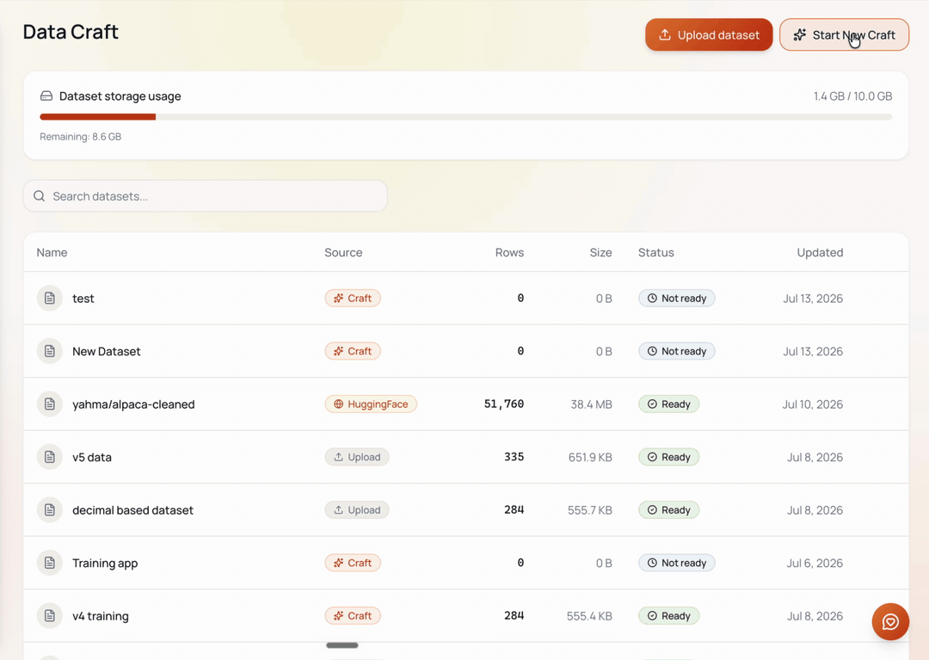The height and width of the screenshot is (660, 929).
Task: Click the horizontal scrollbar handle at bottom
Action: tap(341, 645)
